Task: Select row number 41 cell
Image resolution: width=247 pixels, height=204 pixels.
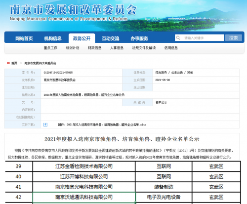Action: (19, 187)
